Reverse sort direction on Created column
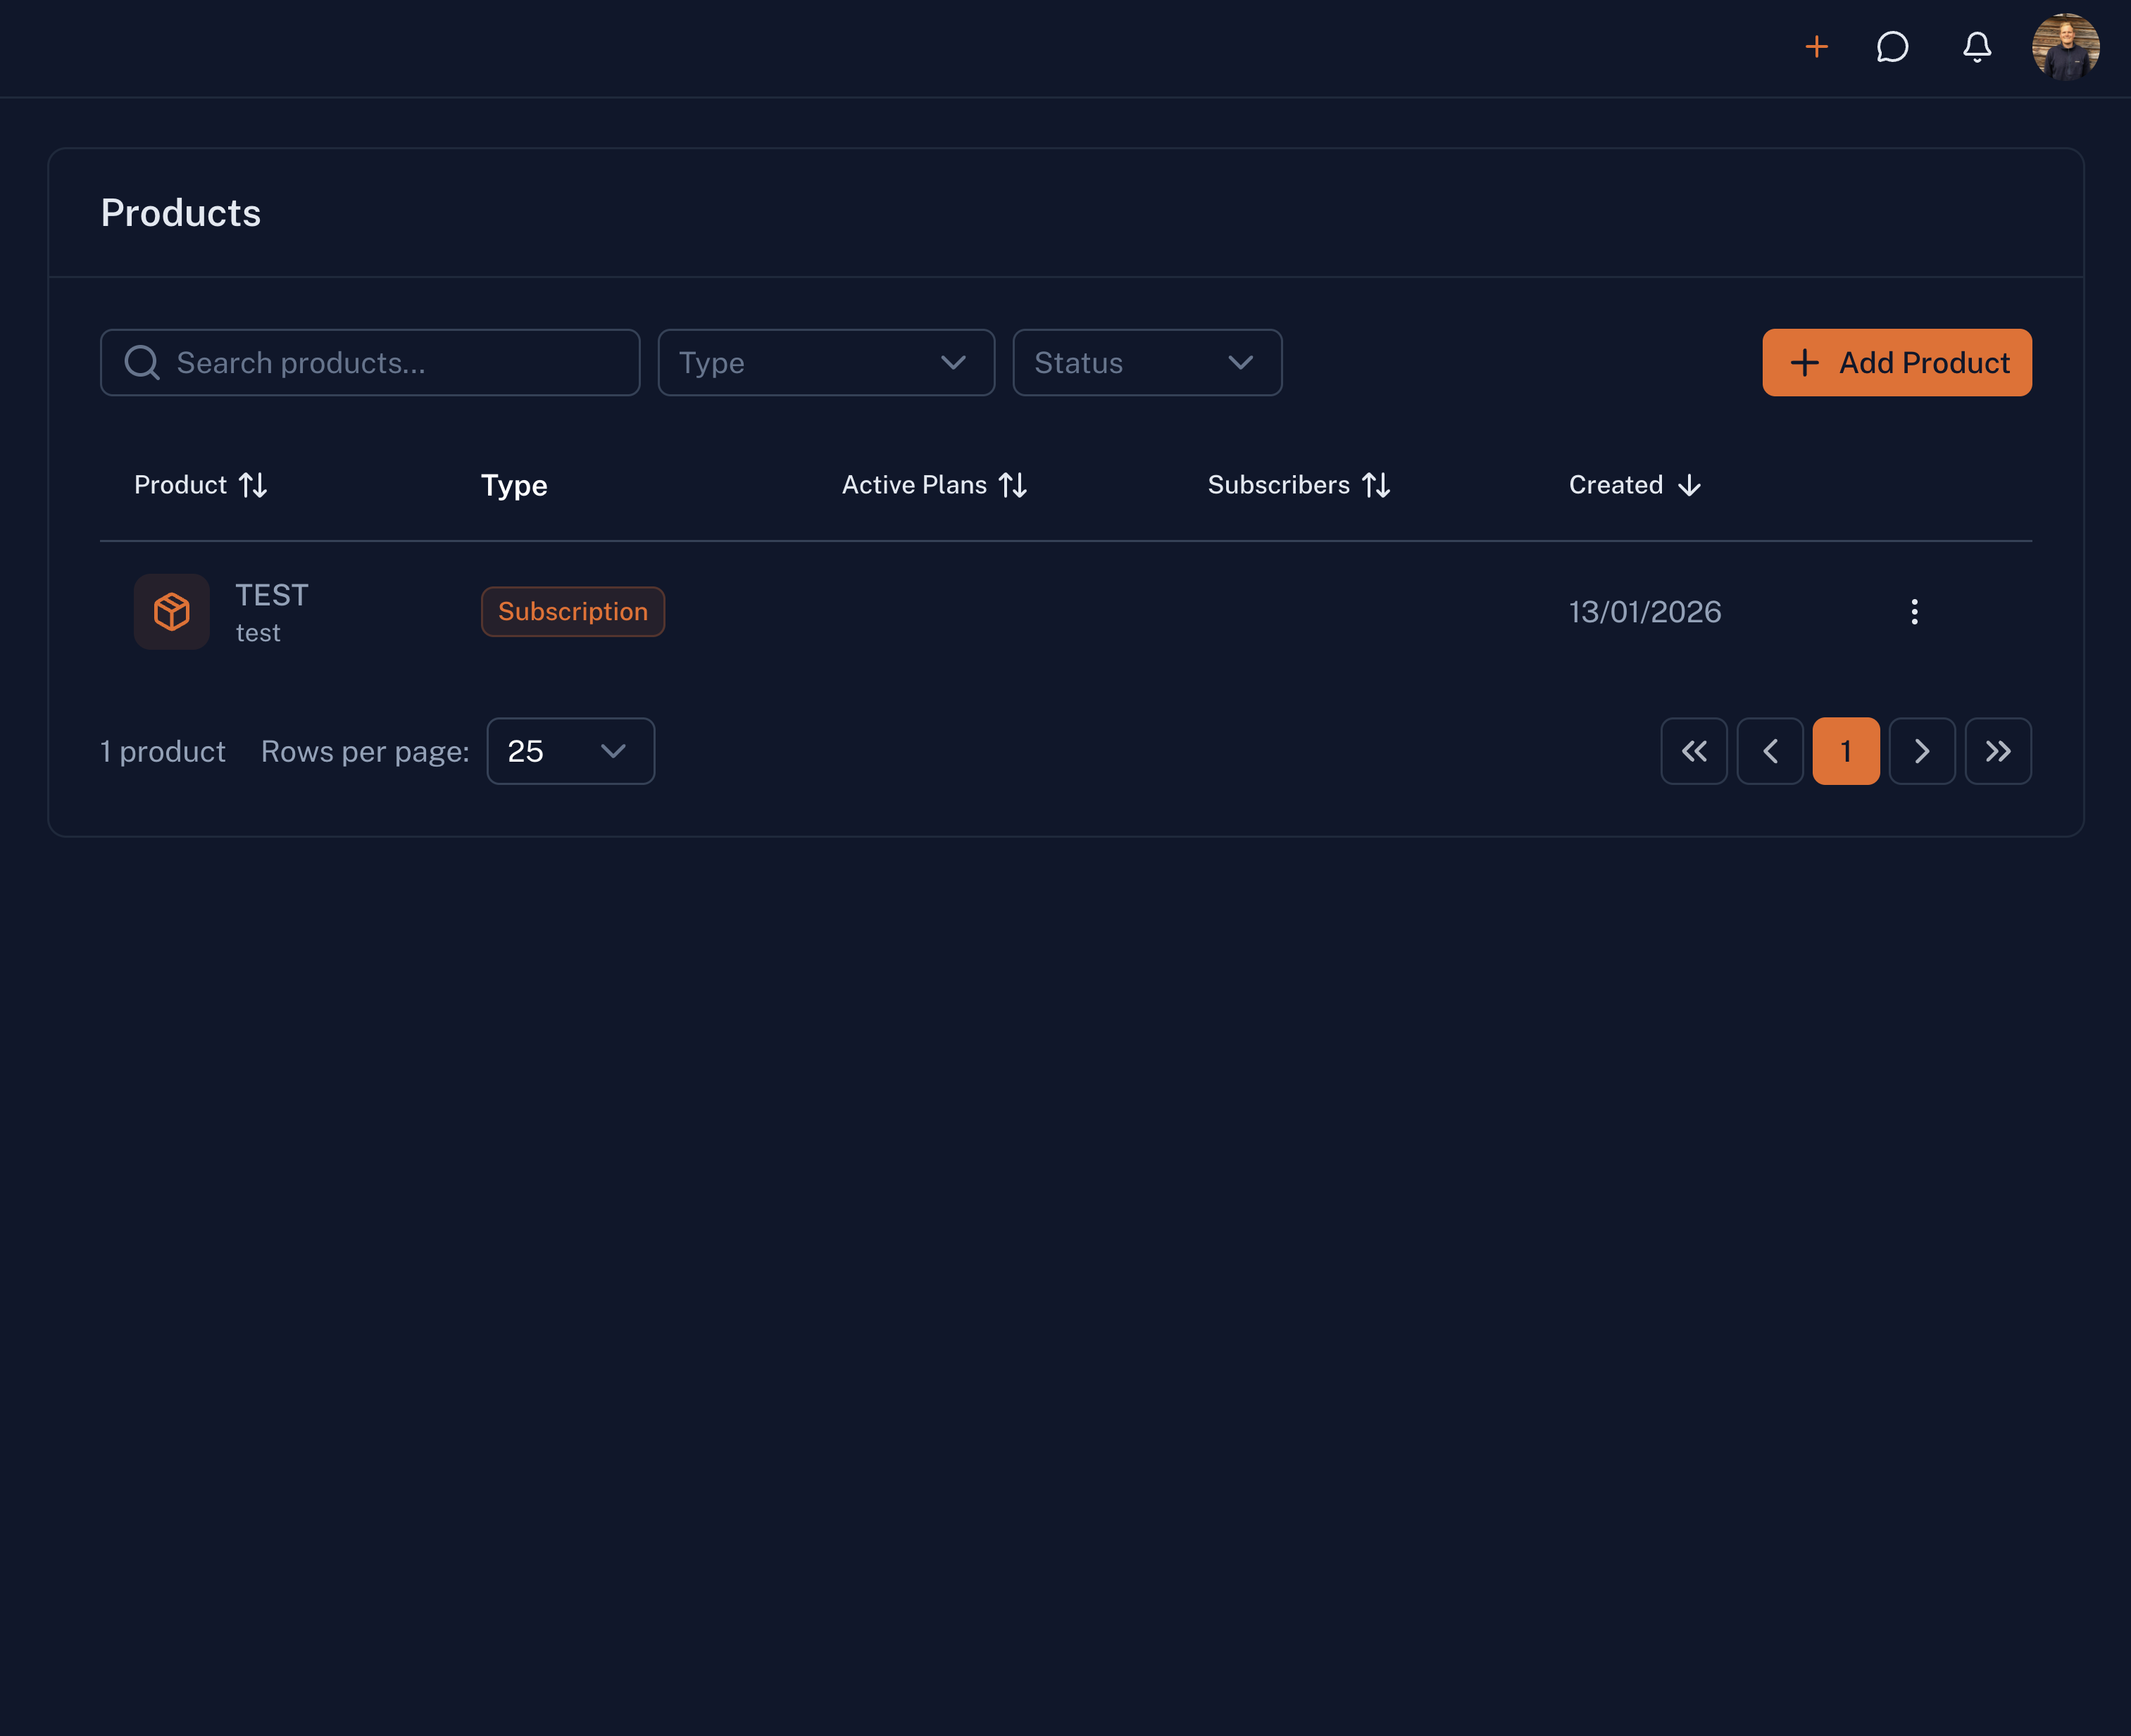Image resolution: width=2131 pixels, height=1736 pixels. (1689, 485)
